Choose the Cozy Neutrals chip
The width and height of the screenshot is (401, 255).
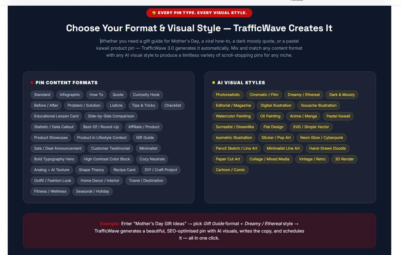pyautogui.click(x=152, y=159)
